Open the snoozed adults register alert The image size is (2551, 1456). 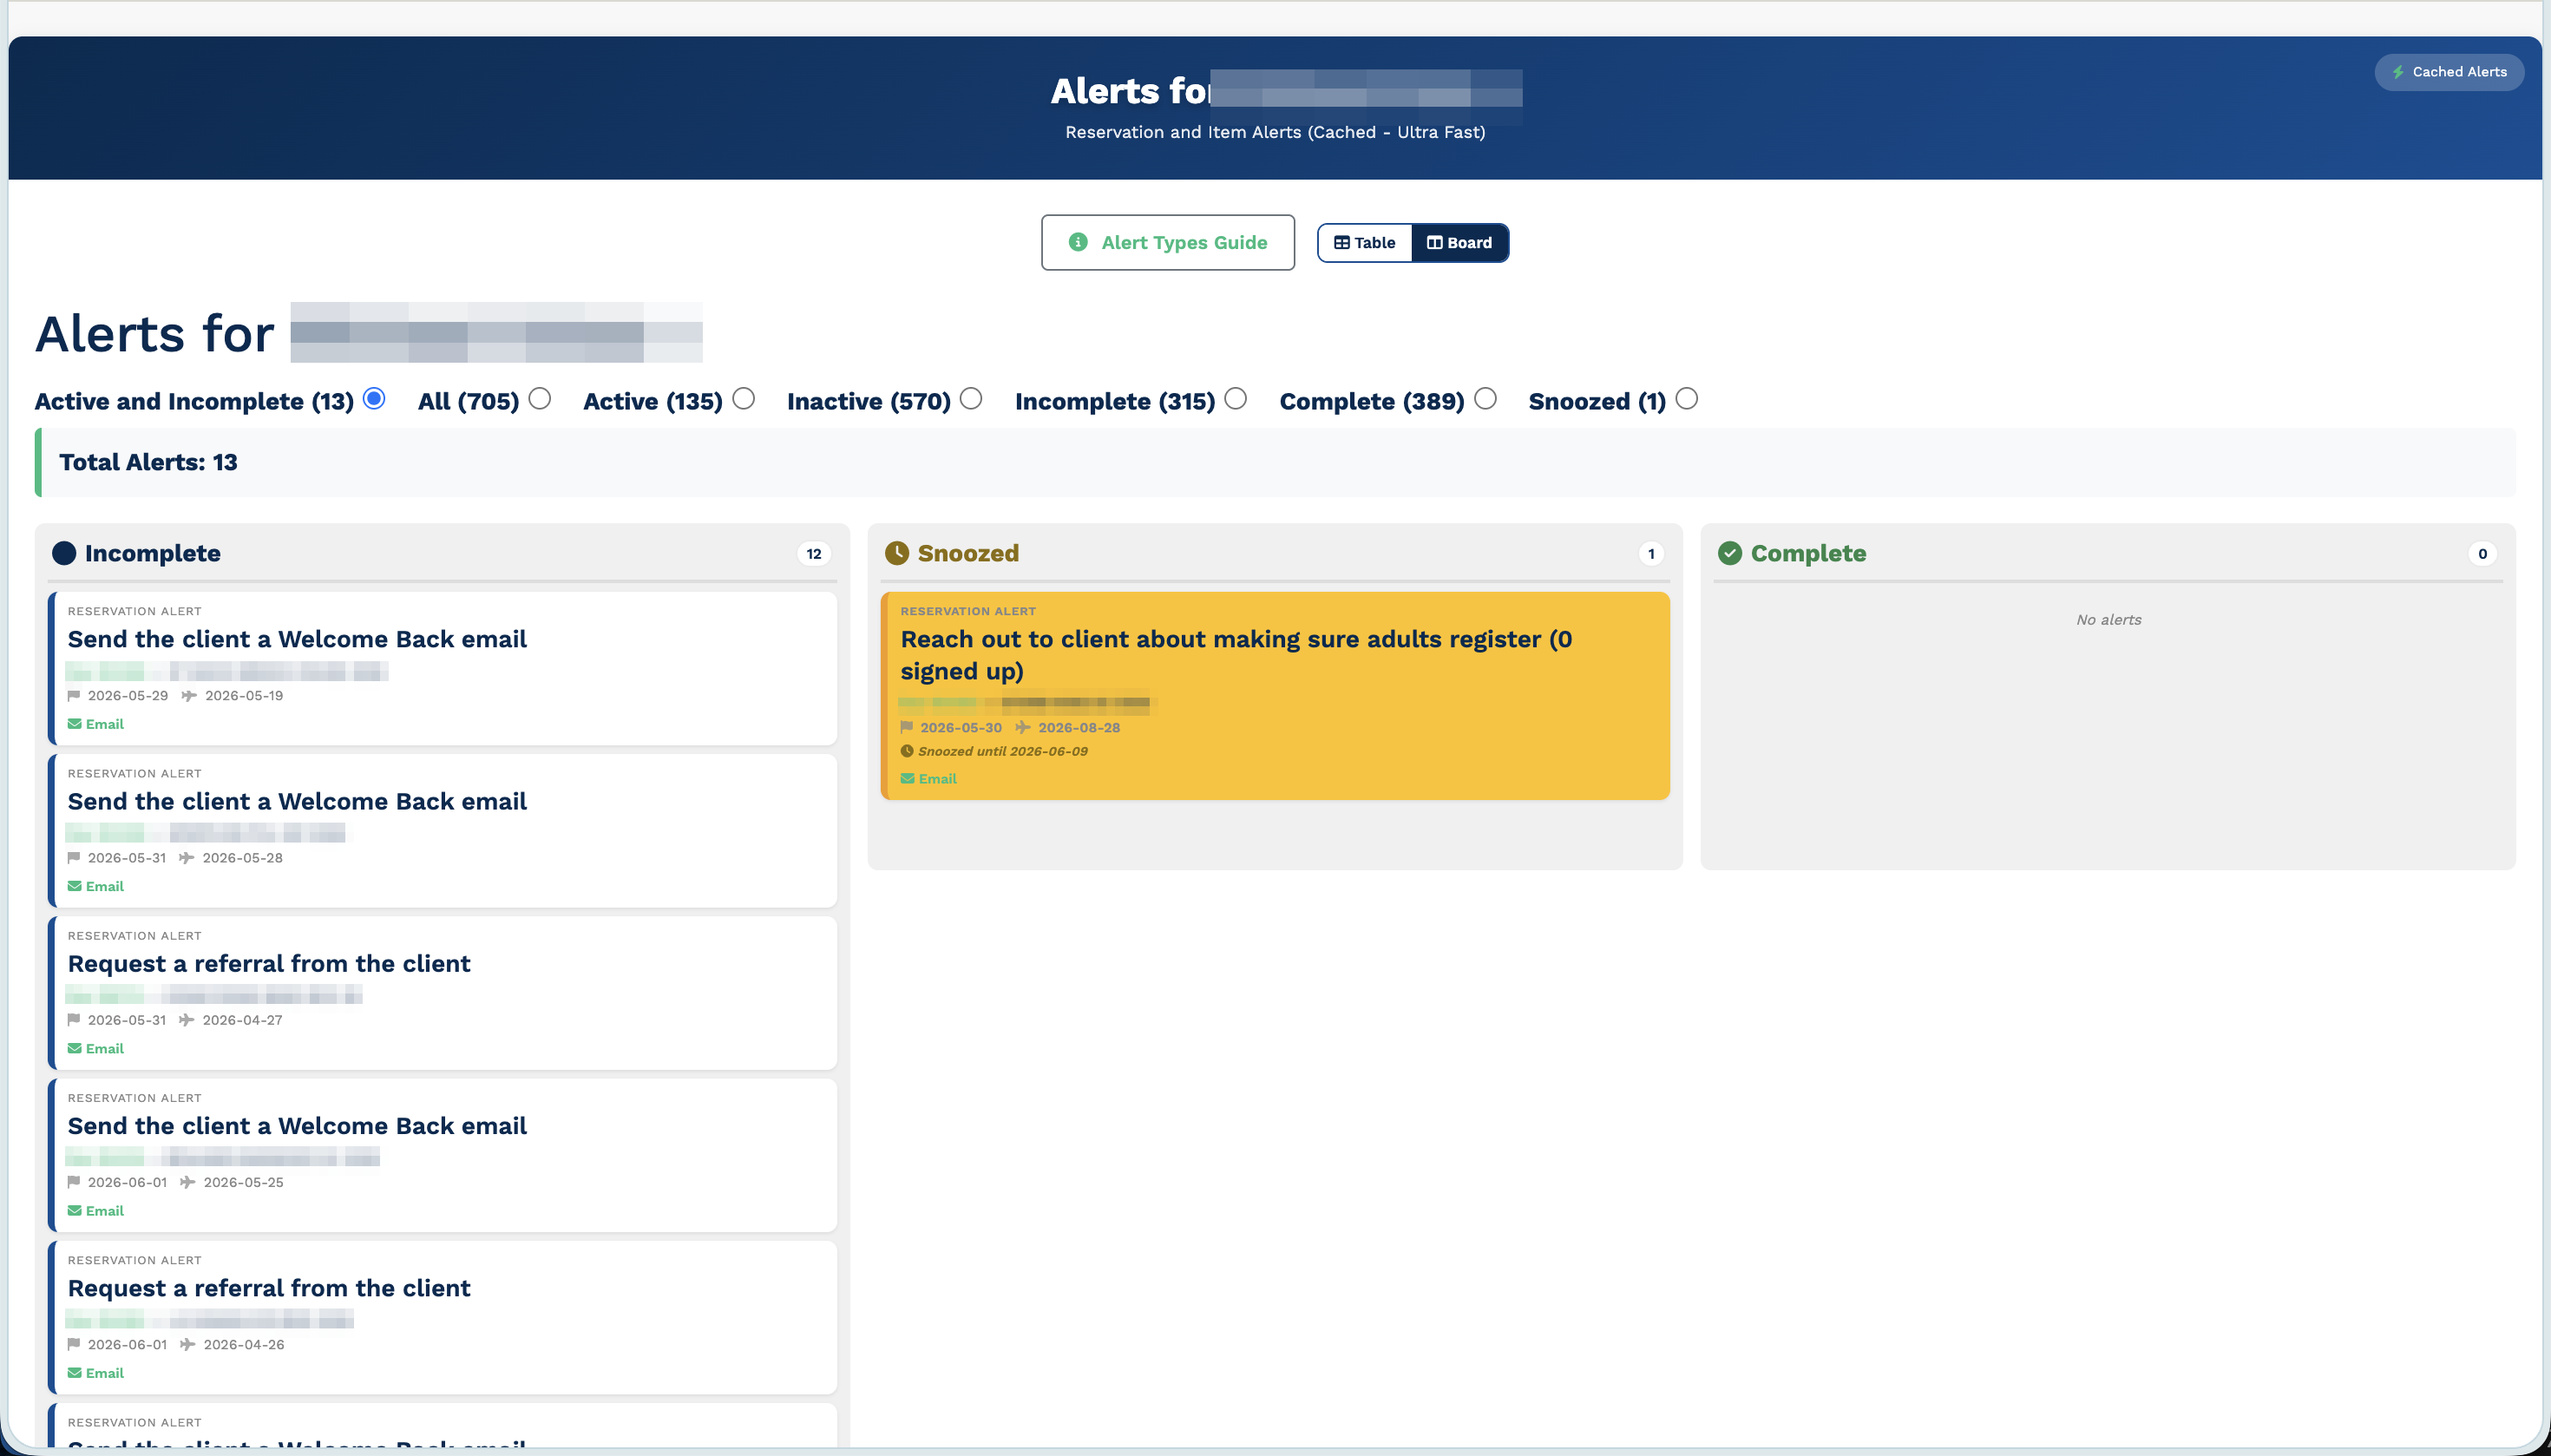[x=1275, y=695]
